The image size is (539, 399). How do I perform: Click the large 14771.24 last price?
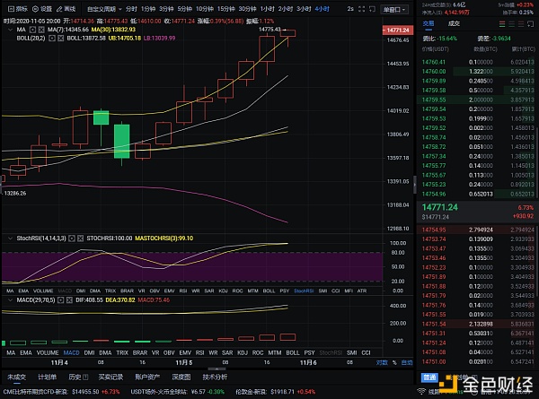439,207
